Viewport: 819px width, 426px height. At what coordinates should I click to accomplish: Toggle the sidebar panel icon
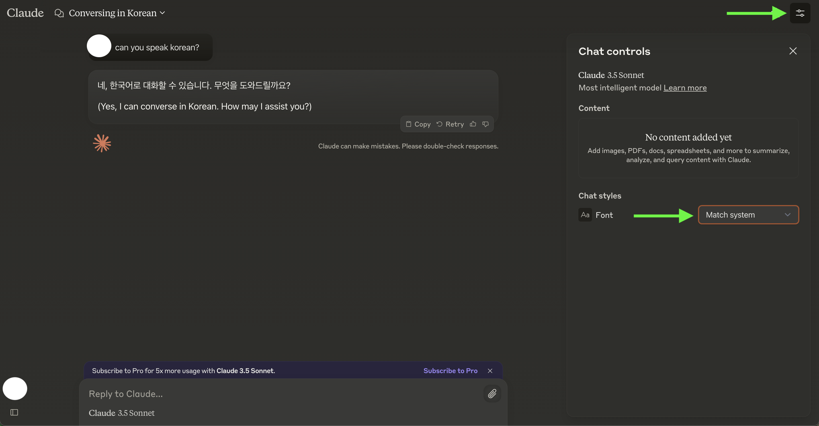pyautogui.click(x=14, y=412)
